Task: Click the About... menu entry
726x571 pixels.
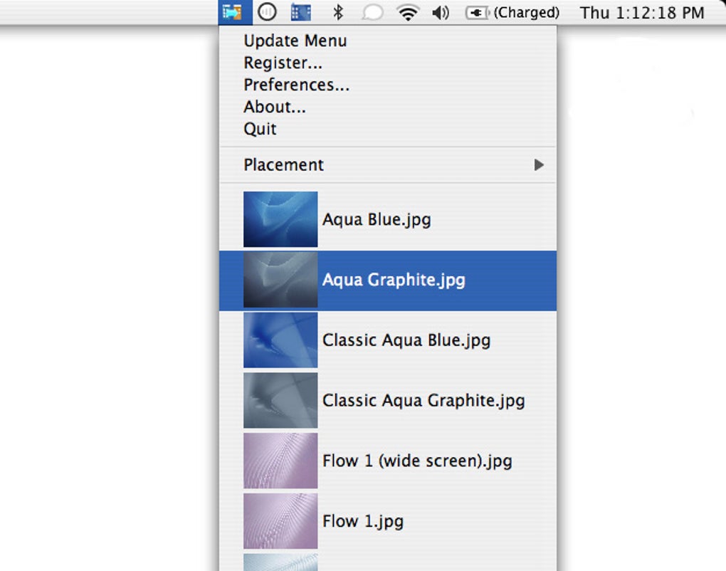Action: click(275, 107)
